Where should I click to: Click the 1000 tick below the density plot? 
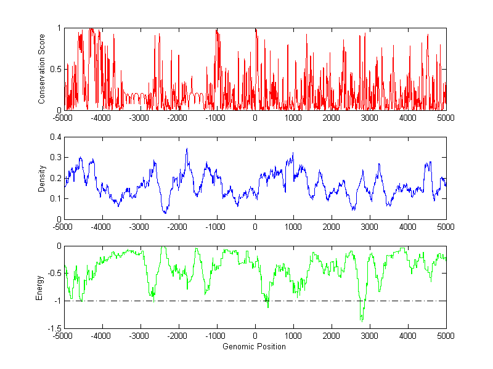[x=293, y=227]
